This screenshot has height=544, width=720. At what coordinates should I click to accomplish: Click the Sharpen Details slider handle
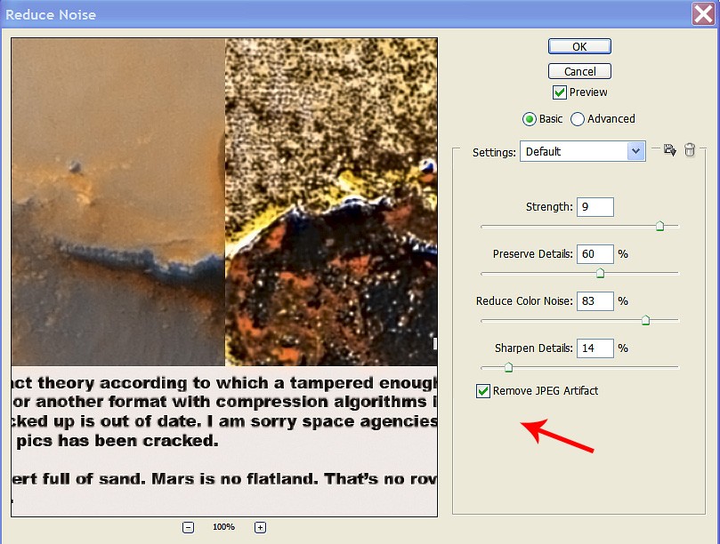(x=508, y=366)
